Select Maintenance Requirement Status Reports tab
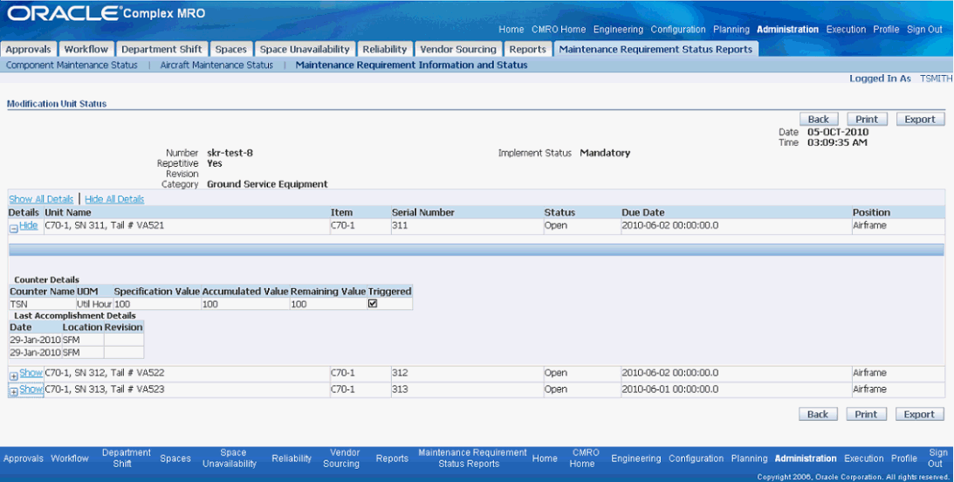The height and width of the screenshot is (482, 954). point(655,49)
